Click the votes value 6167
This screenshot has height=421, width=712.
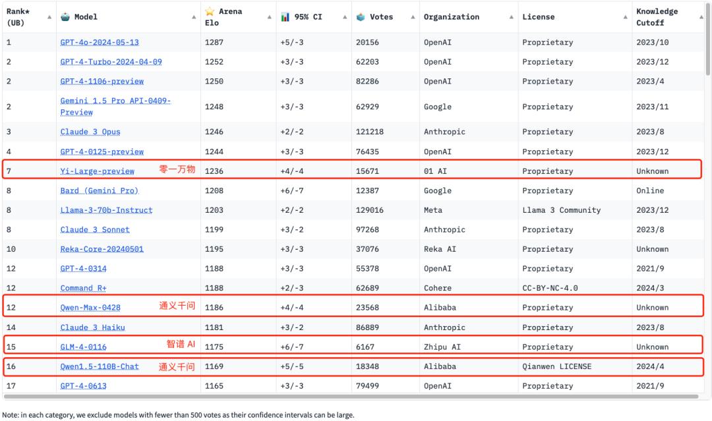pyautogui.click(x=365, y=347)
